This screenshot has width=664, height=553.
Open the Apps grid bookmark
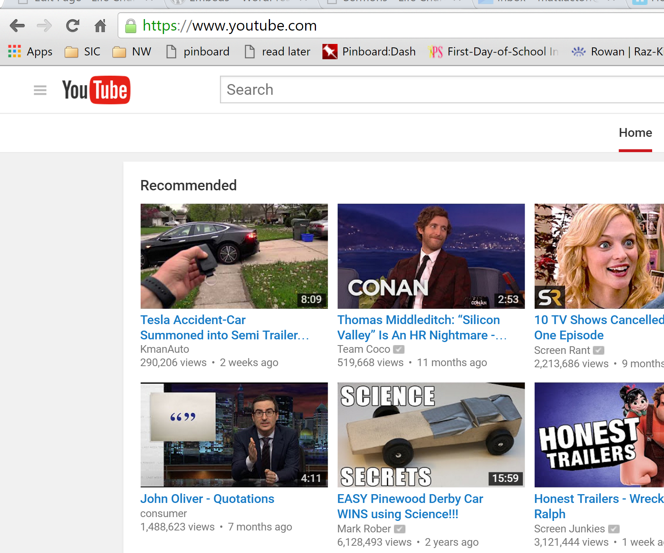tap(30, 52)
